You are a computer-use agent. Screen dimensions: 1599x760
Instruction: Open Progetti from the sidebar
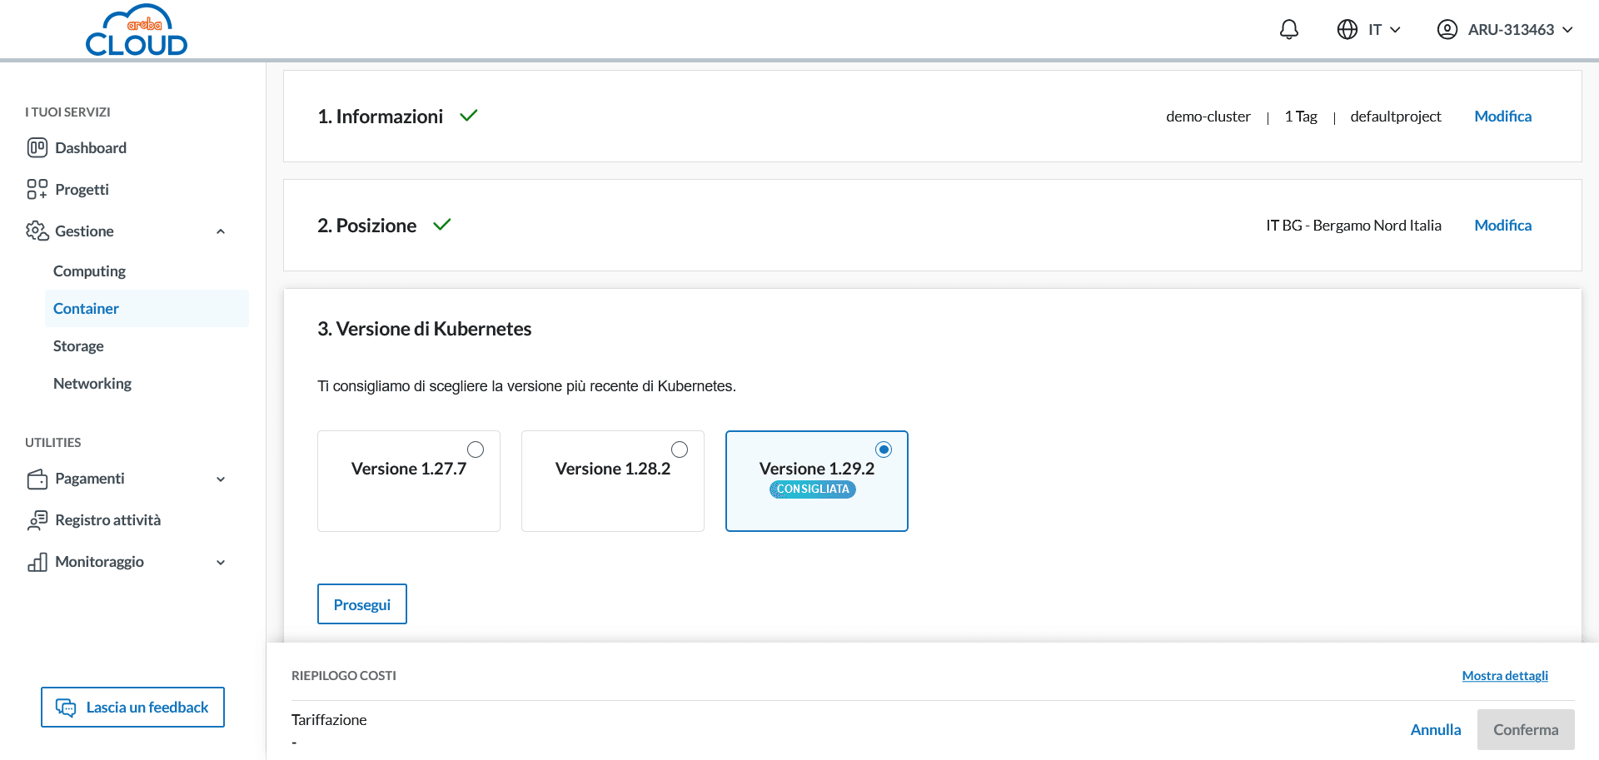82,190
